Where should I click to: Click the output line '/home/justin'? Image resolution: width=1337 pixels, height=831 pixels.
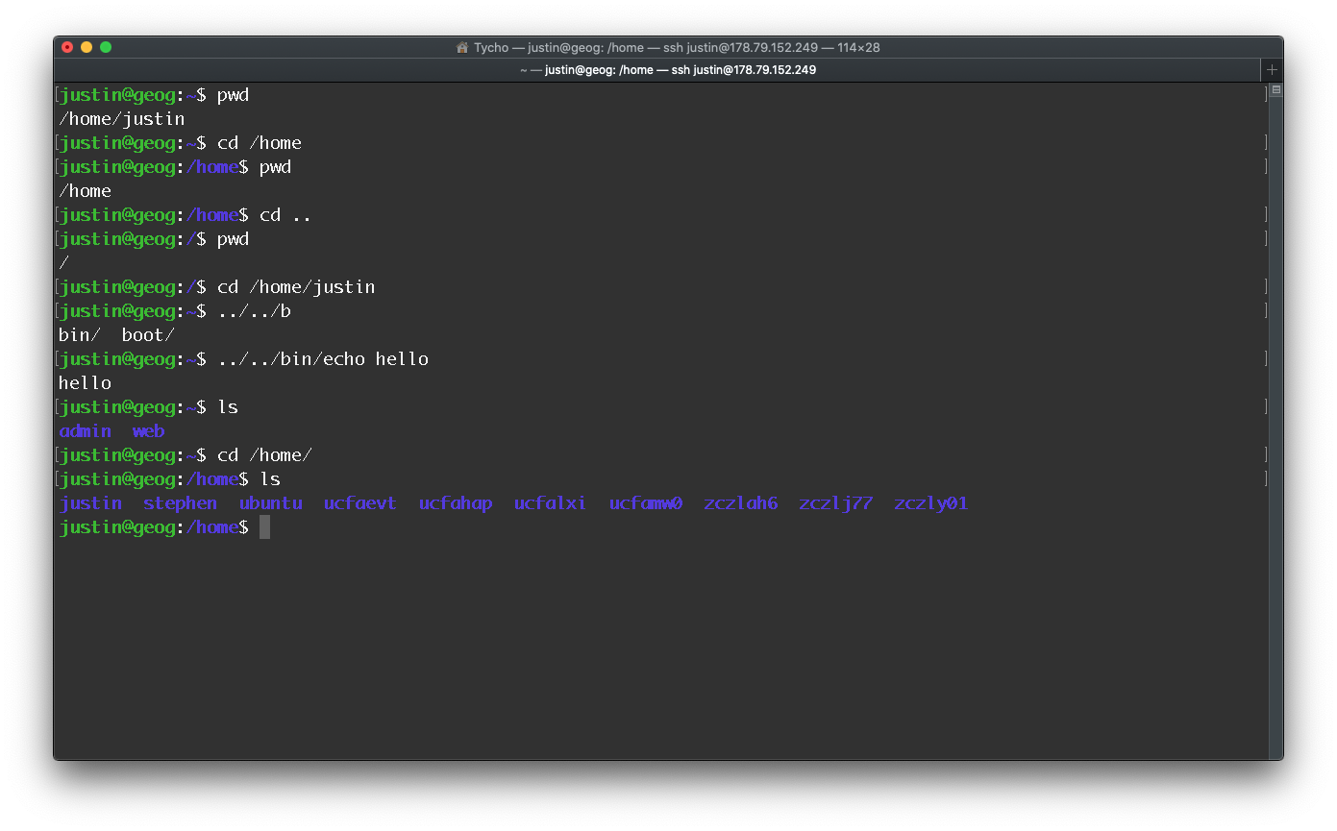coord(121,119)
